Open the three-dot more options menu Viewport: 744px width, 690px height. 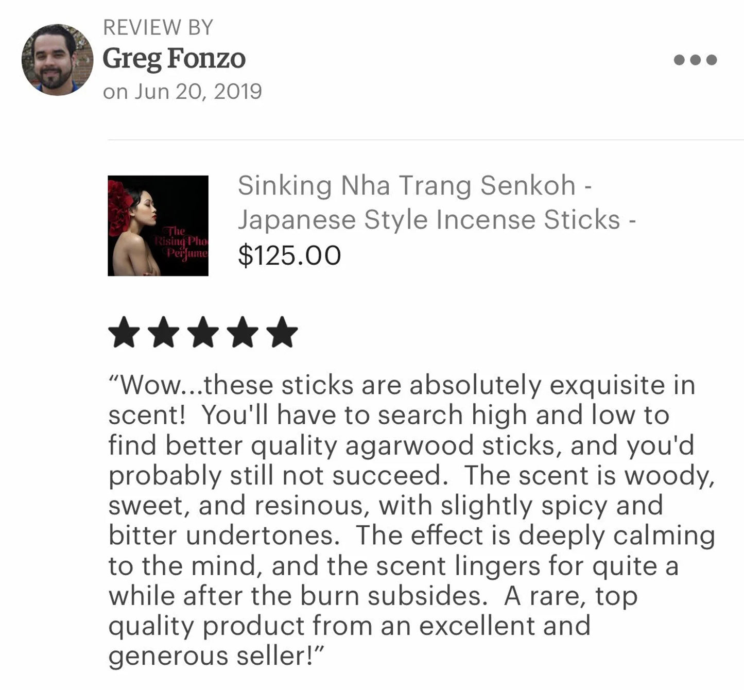tap(695, 60)
